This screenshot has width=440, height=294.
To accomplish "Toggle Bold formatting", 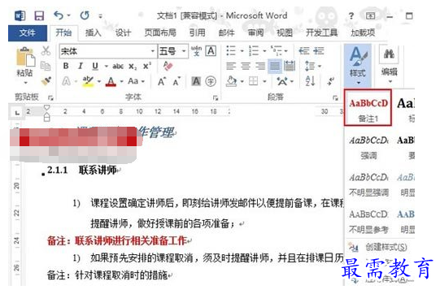I will pos(66,66).
